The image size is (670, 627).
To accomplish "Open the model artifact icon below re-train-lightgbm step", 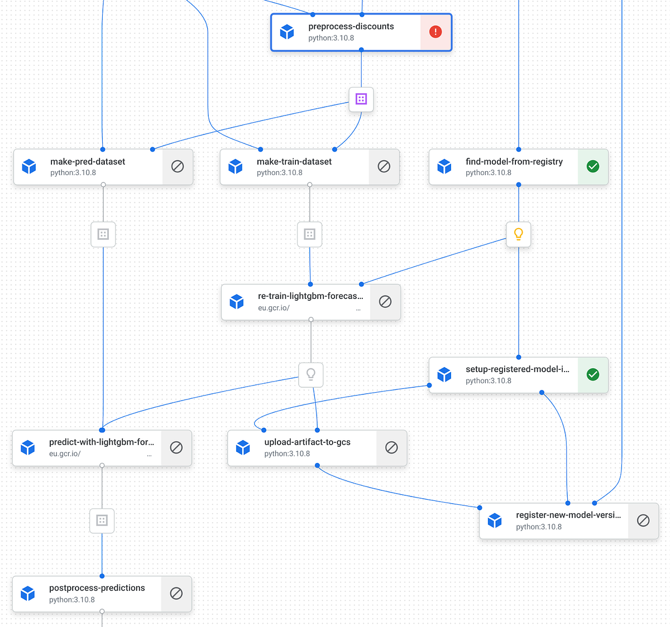I will coord(310,375).
